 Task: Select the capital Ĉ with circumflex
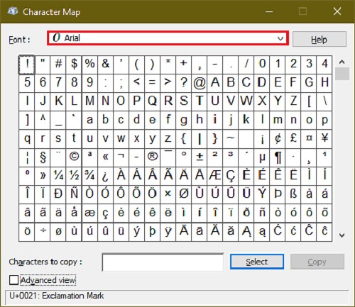pos(309,232)
